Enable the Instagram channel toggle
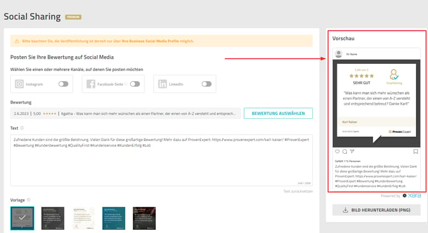 point(63,84)
